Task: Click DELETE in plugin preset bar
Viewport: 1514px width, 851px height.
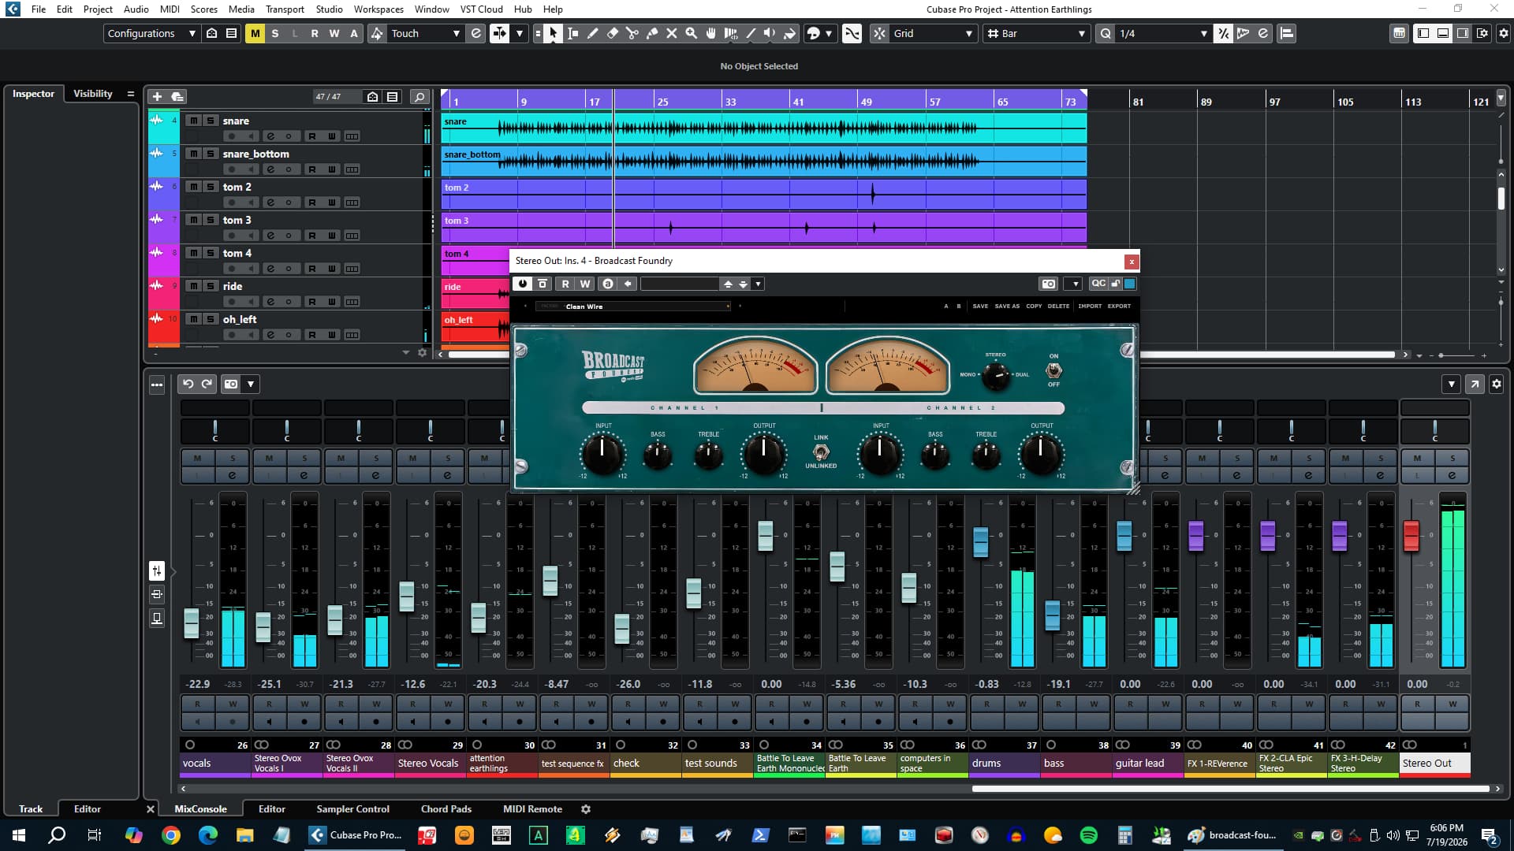Action: click(x=1058, y=306)
